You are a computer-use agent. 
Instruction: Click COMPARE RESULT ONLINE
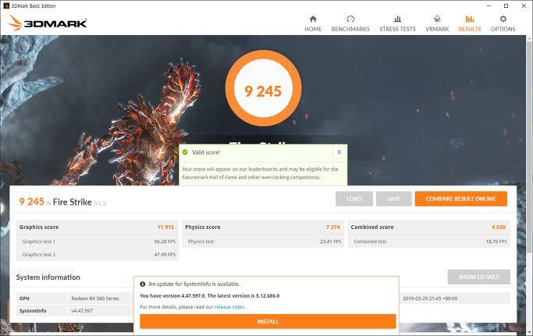[461, 198]
